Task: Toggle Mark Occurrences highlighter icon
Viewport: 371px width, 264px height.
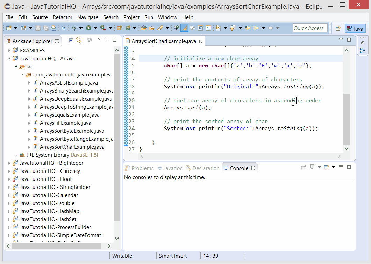Action: coord(184,28)
